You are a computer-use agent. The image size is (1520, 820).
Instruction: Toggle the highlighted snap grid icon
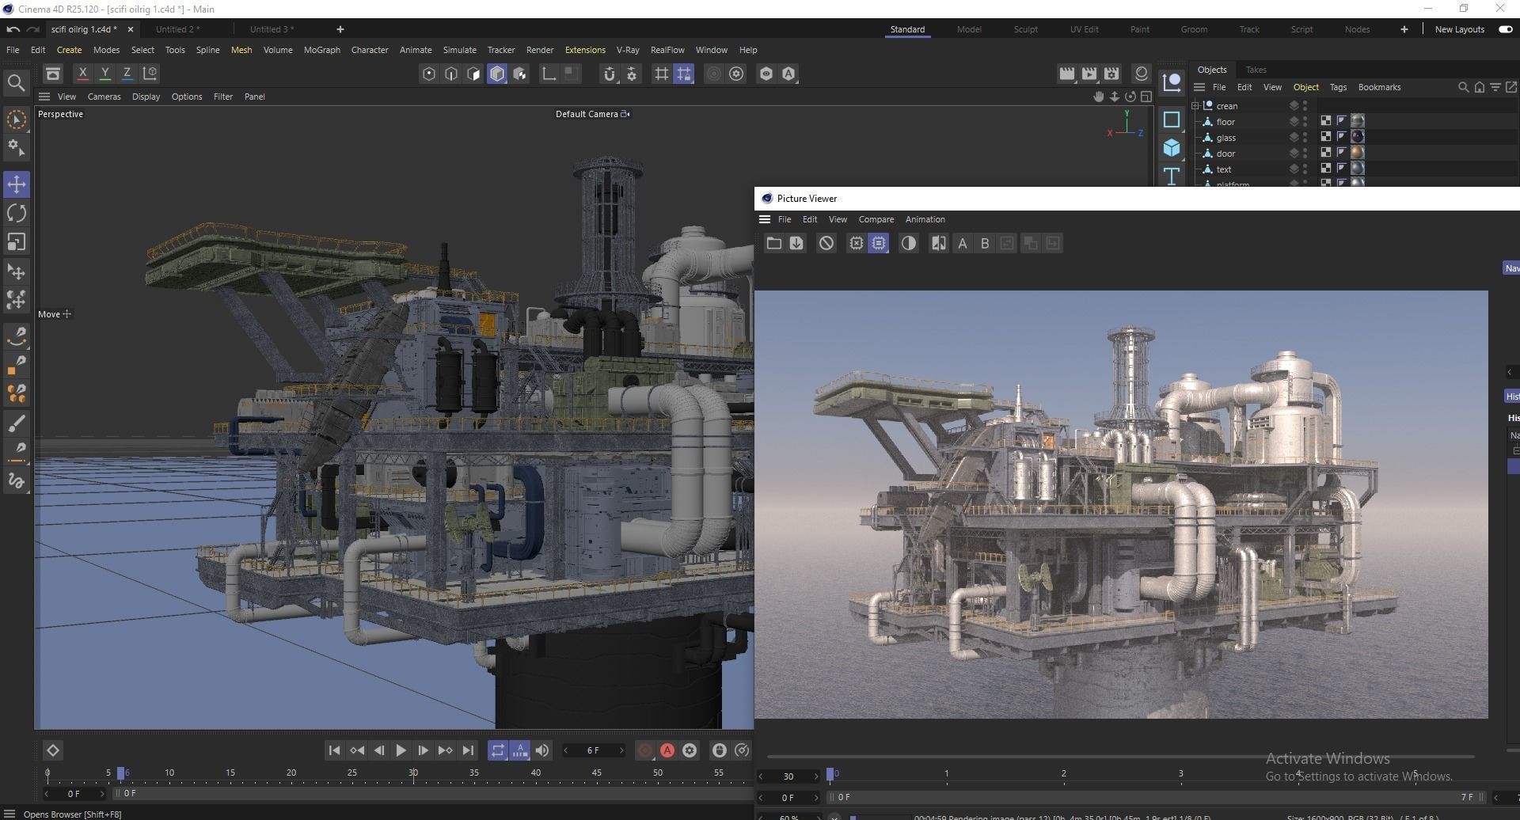tap(684, 74)
